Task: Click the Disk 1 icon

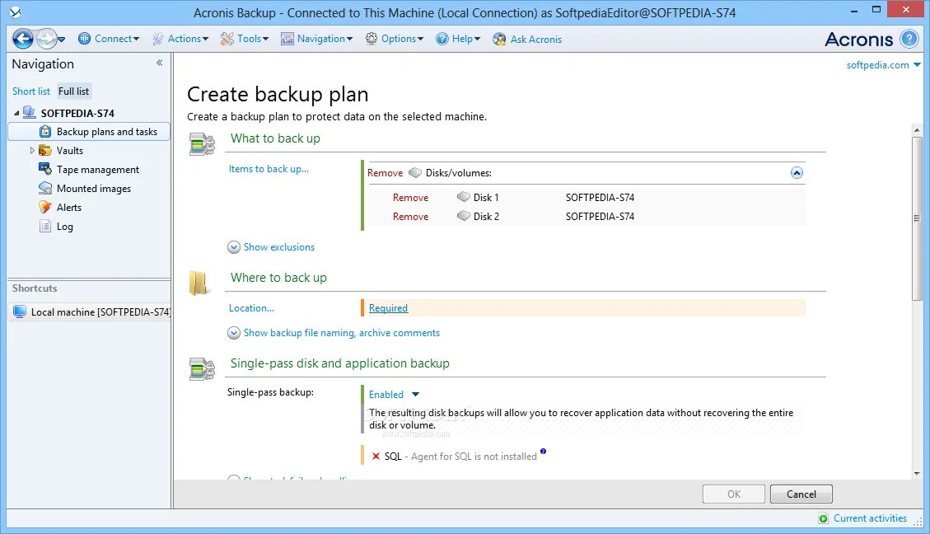Action: (x=464, y=197)
